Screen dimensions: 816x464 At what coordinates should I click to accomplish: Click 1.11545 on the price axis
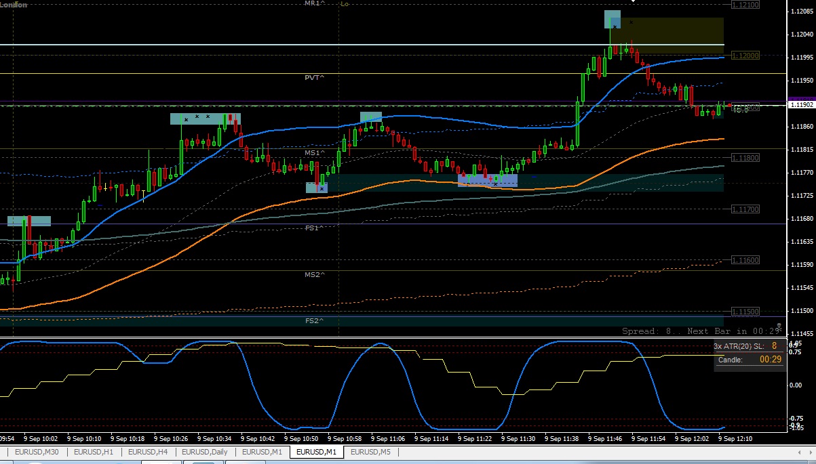point(802,288)
